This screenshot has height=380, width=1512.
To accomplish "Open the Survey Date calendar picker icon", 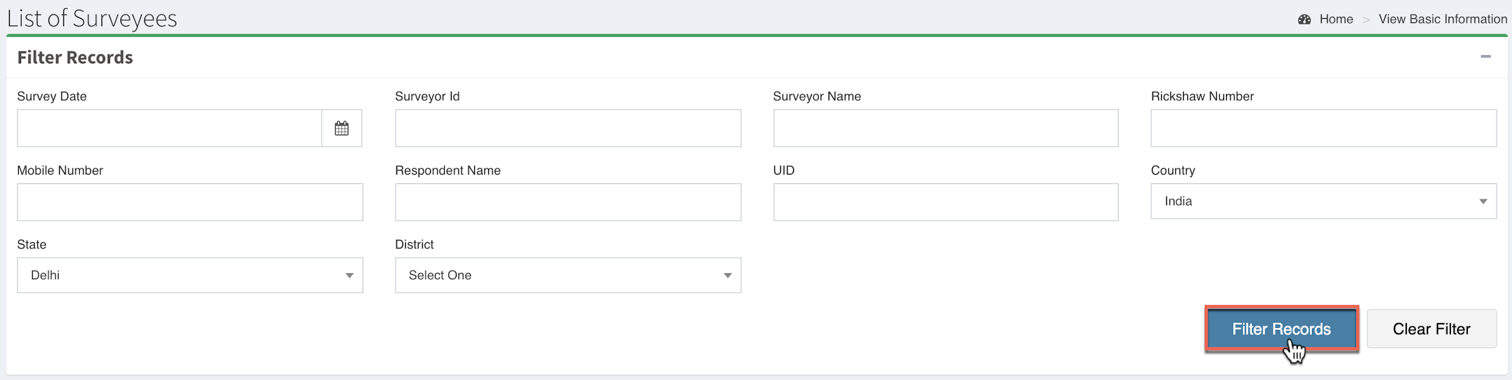I will tap(342, 128).
